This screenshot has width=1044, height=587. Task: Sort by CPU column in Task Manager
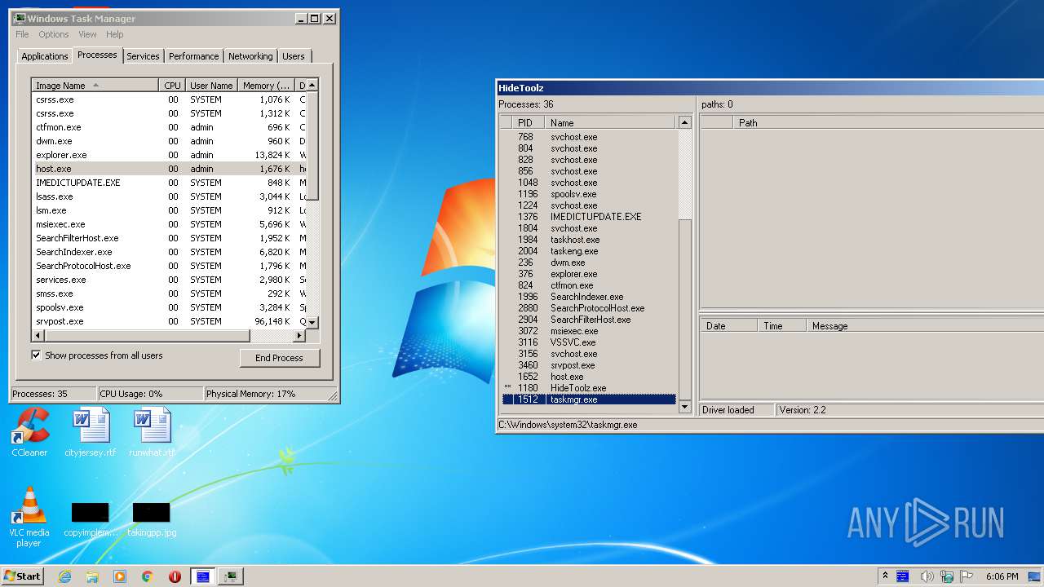pyautogui.click(x=172, y=85)
